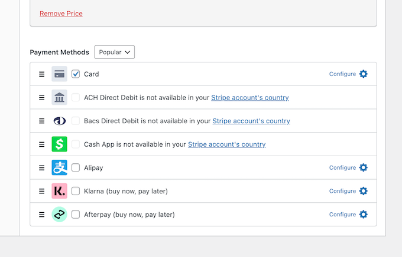Click the ACH Direct Debit bank icon

click(59, 97)
